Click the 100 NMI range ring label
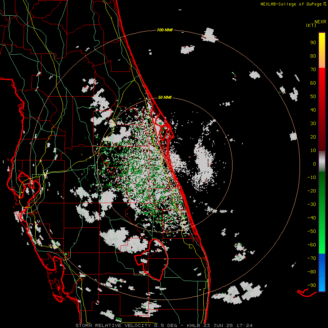Viewport: 328px width, 328px height. (x=165, y=30)
